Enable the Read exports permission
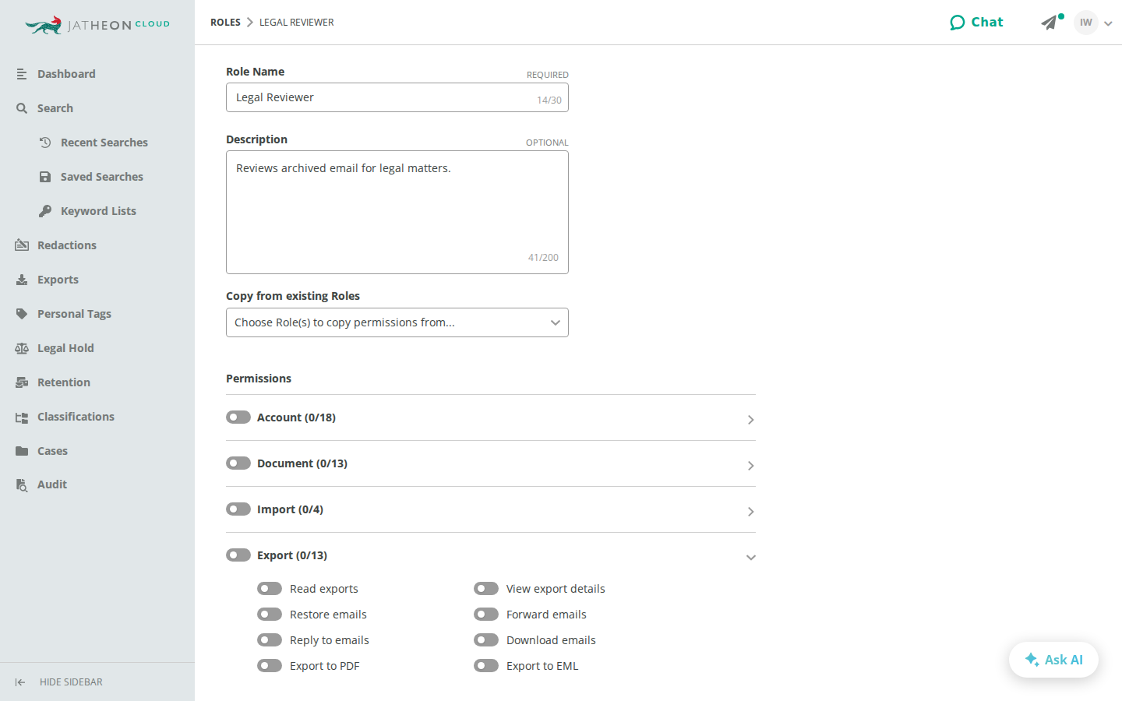Screen dimensions: 1122x701 click(x=270, y=589)
